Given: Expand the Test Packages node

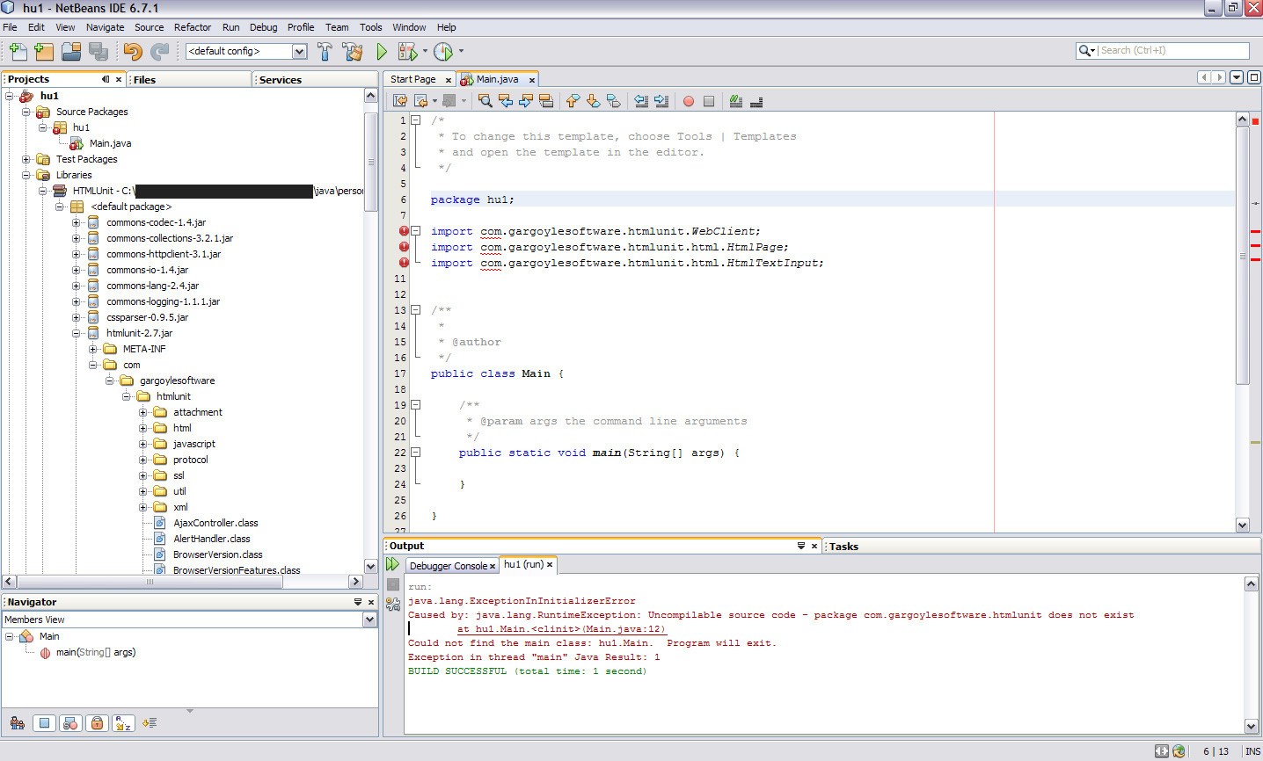Looking at the screenshot, I should pos(26,159).
